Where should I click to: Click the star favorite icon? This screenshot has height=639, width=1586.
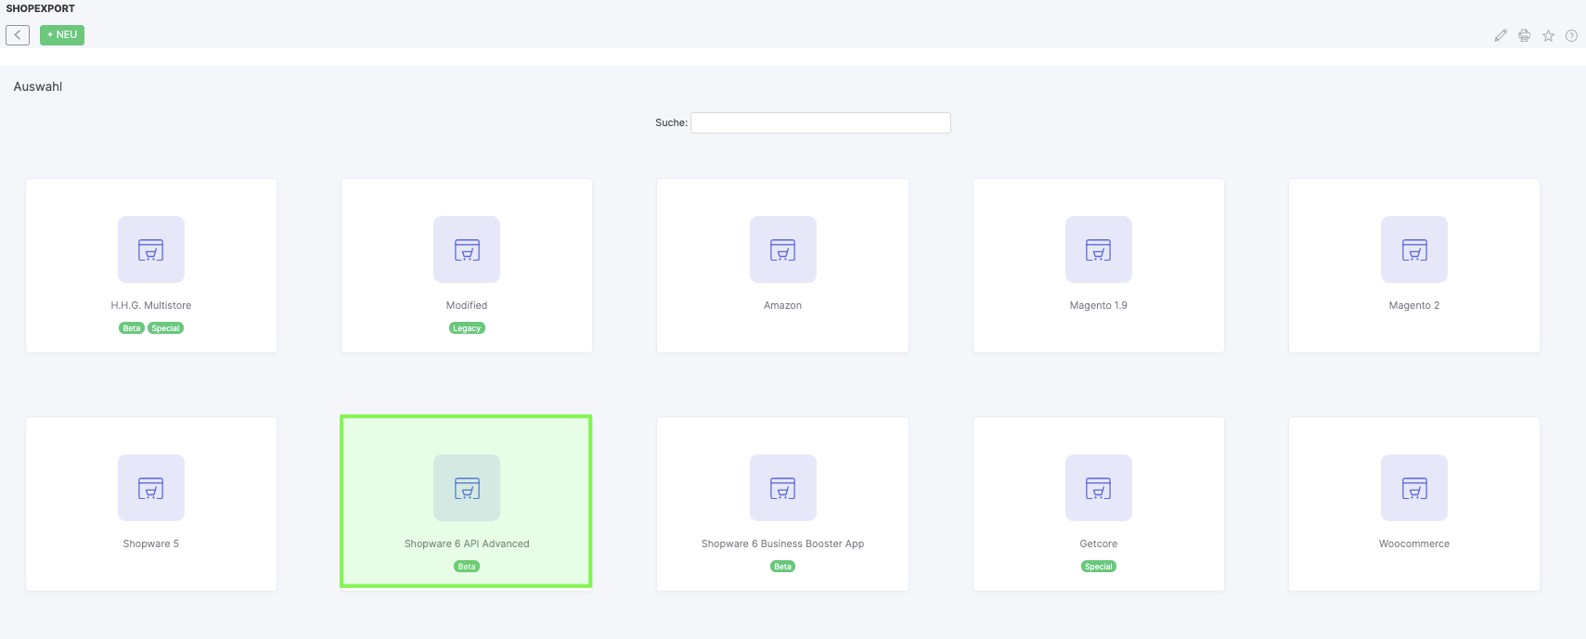1548,36
